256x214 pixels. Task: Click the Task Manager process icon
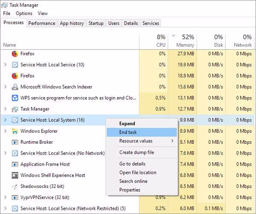point(15,109)
